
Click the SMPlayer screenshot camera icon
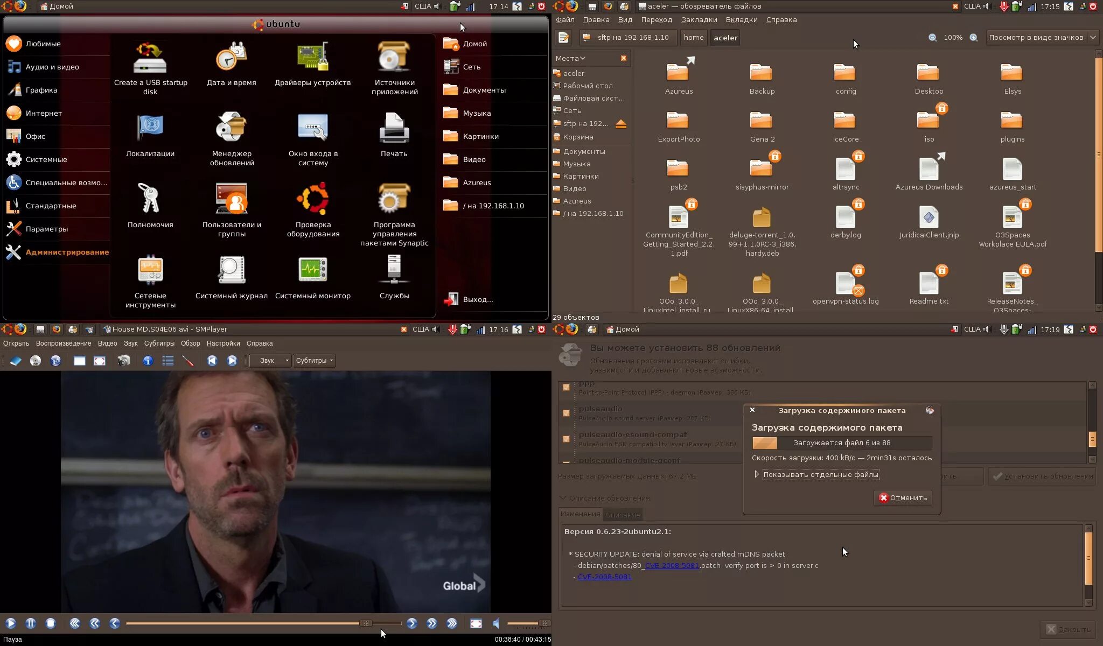pyautogui.click(x=124, y=361)
